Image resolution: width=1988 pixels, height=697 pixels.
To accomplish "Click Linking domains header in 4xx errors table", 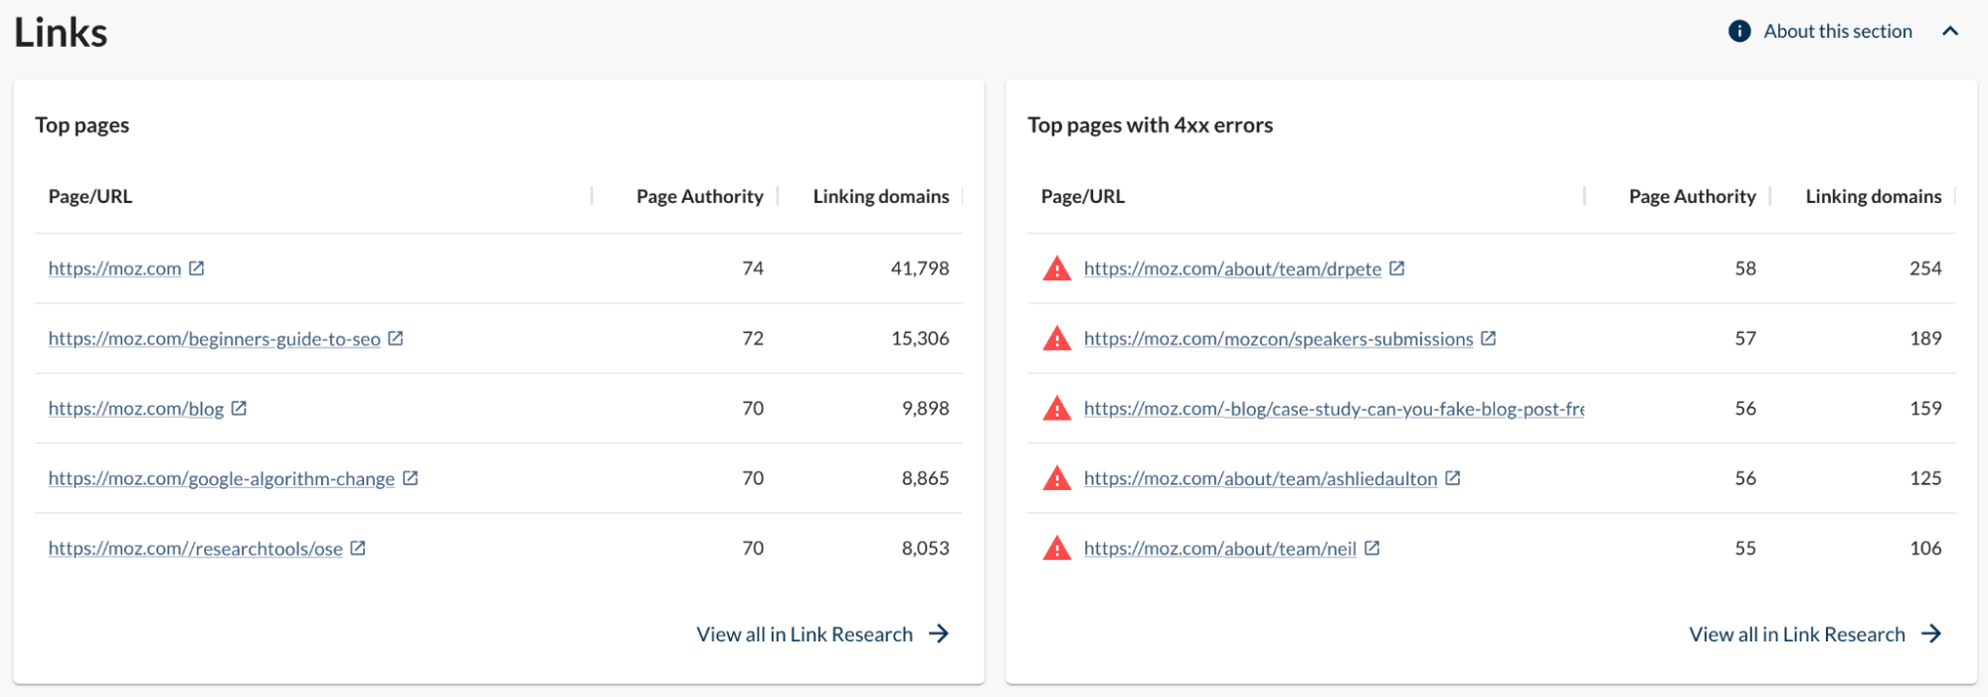I will (x=1873, y=197).
